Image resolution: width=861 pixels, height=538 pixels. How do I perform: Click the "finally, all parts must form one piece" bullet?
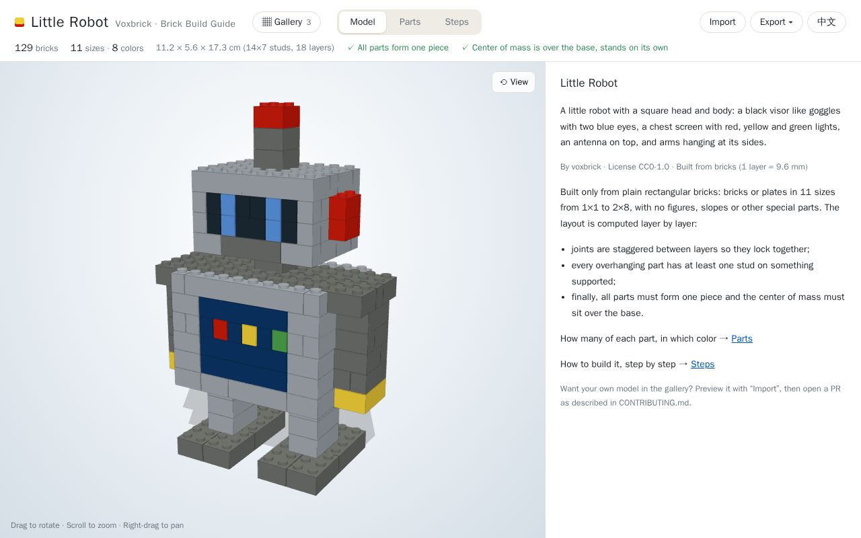pyautogui.click(x=708, y=305)
